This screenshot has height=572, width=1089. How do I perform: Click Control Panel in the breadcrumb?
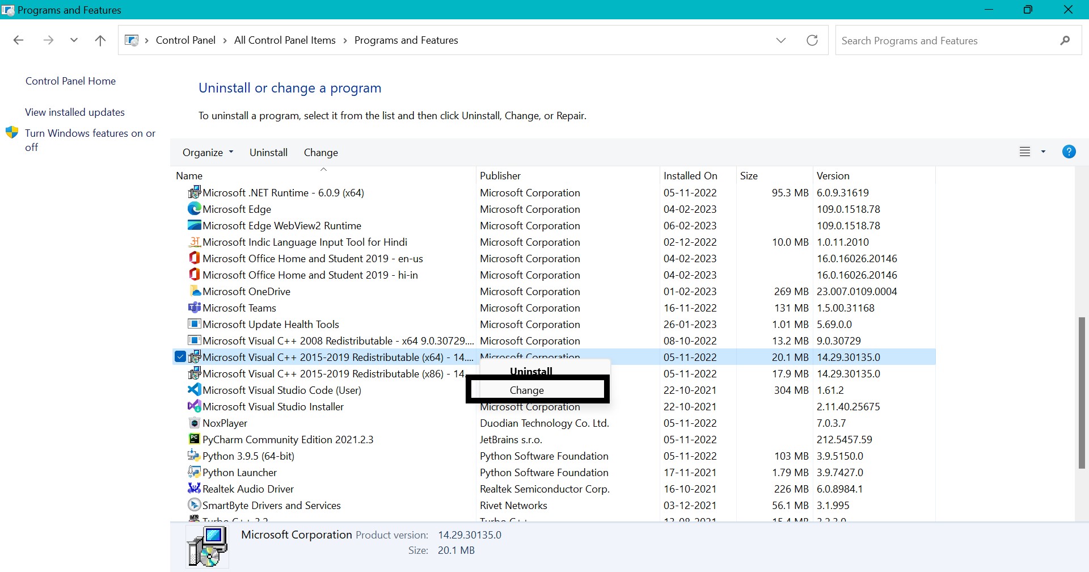[x=185, y=40]
